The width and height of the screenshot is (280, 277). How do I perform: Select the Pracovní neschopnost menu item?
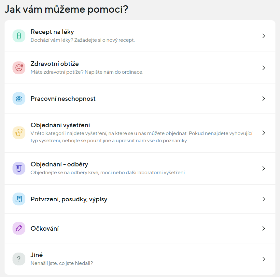pyautogui.click(x=63, y=99)
